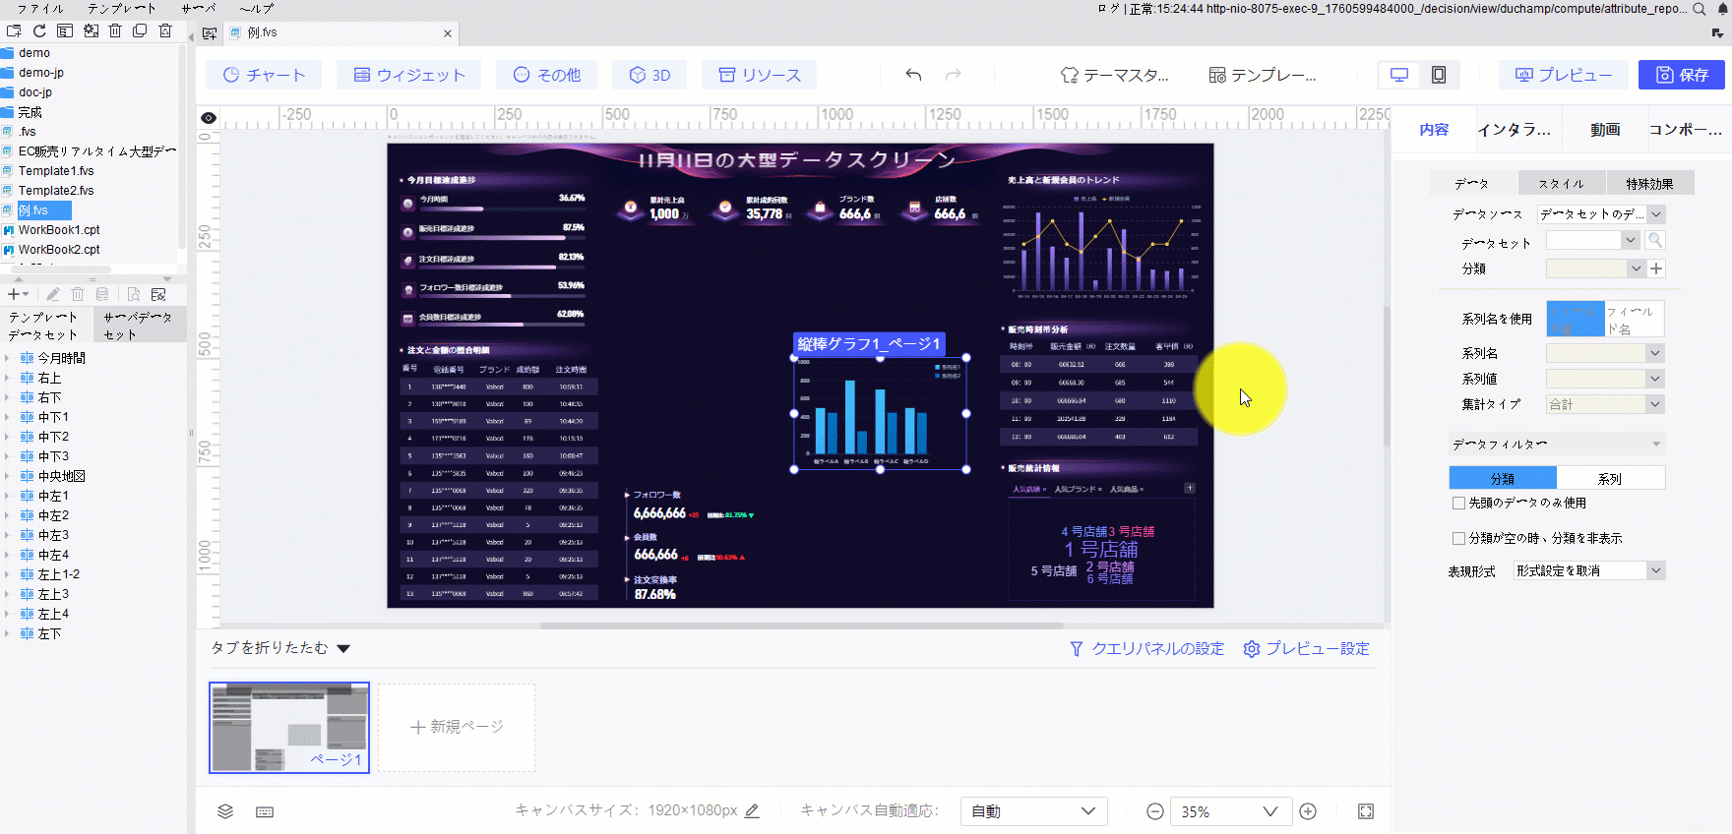Image resolution: width=1732 pixels, height=834 pixels.
Task: Click the dataset delete trash icon
Action: coord(78,294)
